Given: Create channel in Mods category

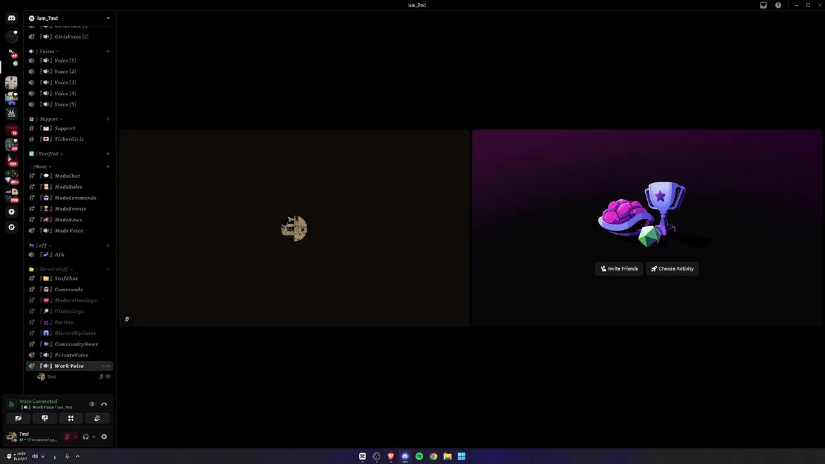Looking at the screenshot, I should click(108, 166).
